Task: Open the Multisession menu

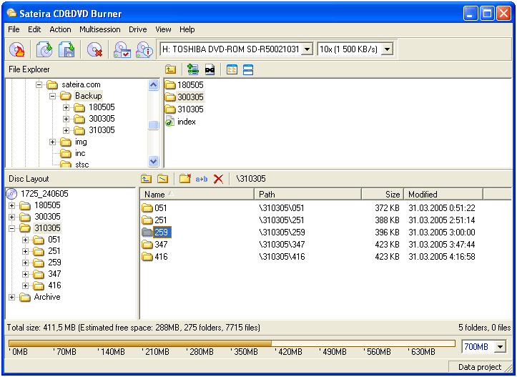Action: (99, 29)
